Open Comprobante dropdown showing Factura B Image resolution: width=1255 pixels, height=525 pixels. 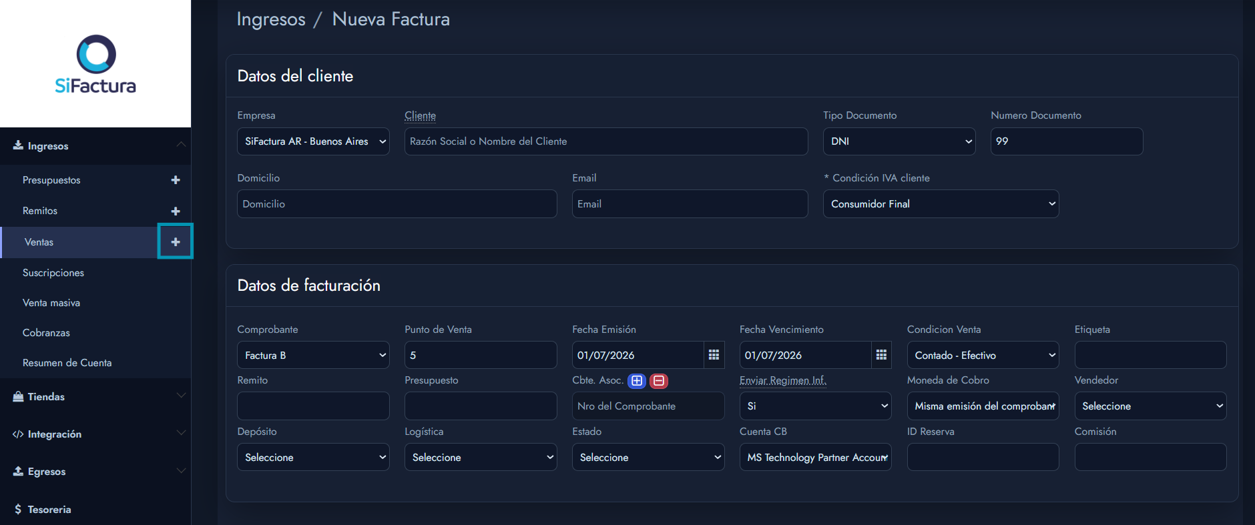313,355
